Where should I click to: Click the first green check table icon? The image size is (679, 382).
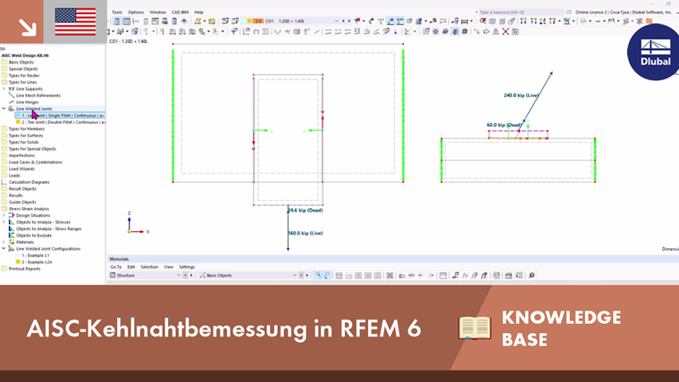point(225,21)
